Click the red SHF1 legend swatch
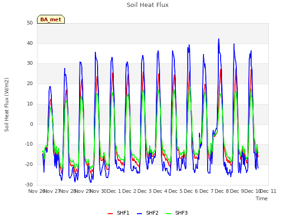 110,214
